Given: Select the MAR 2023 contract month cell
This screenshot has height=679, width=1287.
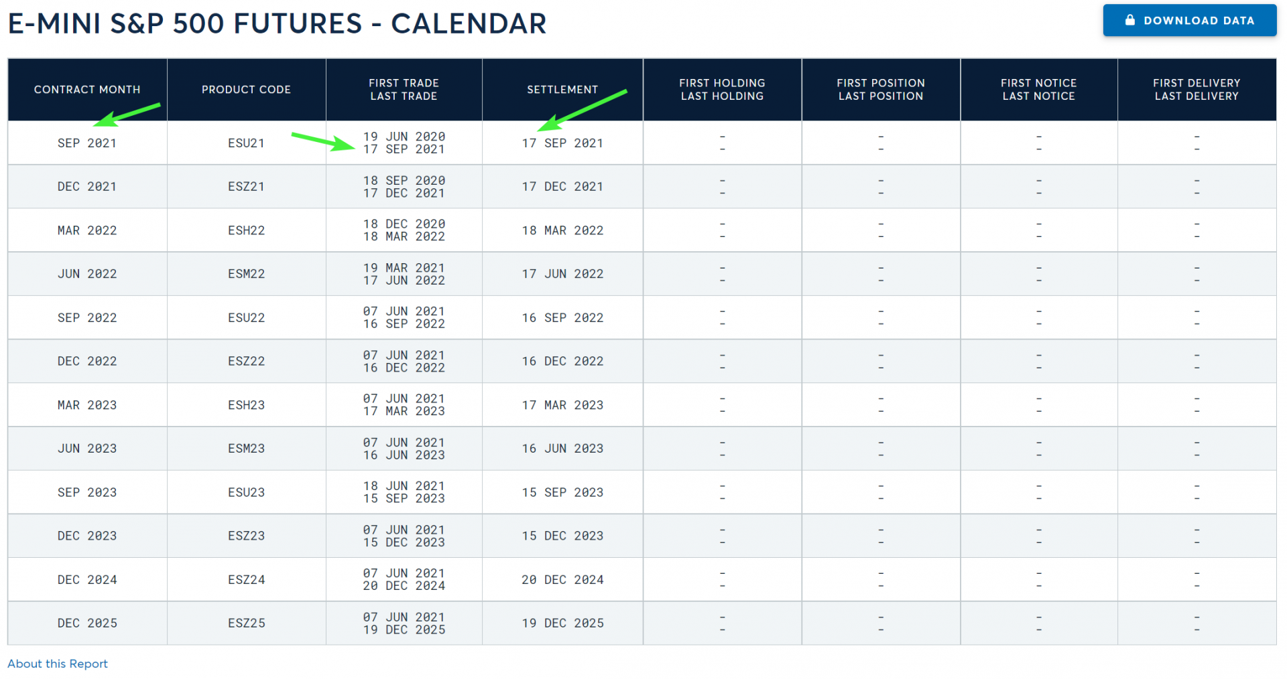Looking at the screenshot, I should (x=87, y=405).
